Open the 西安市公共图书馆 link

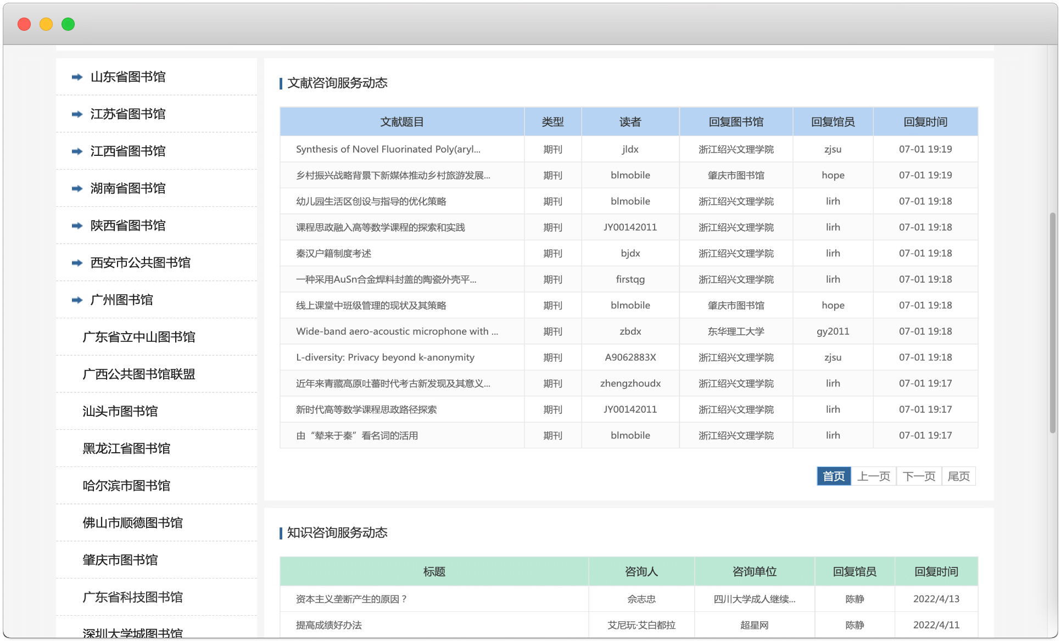[141, 263]
